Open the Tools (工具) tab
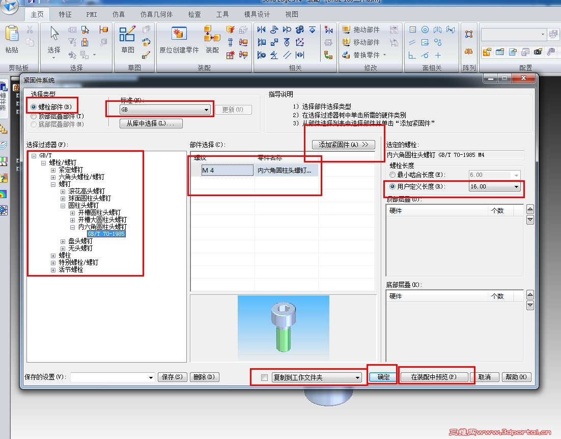This screenshot has height=439, width=561. 222,14
